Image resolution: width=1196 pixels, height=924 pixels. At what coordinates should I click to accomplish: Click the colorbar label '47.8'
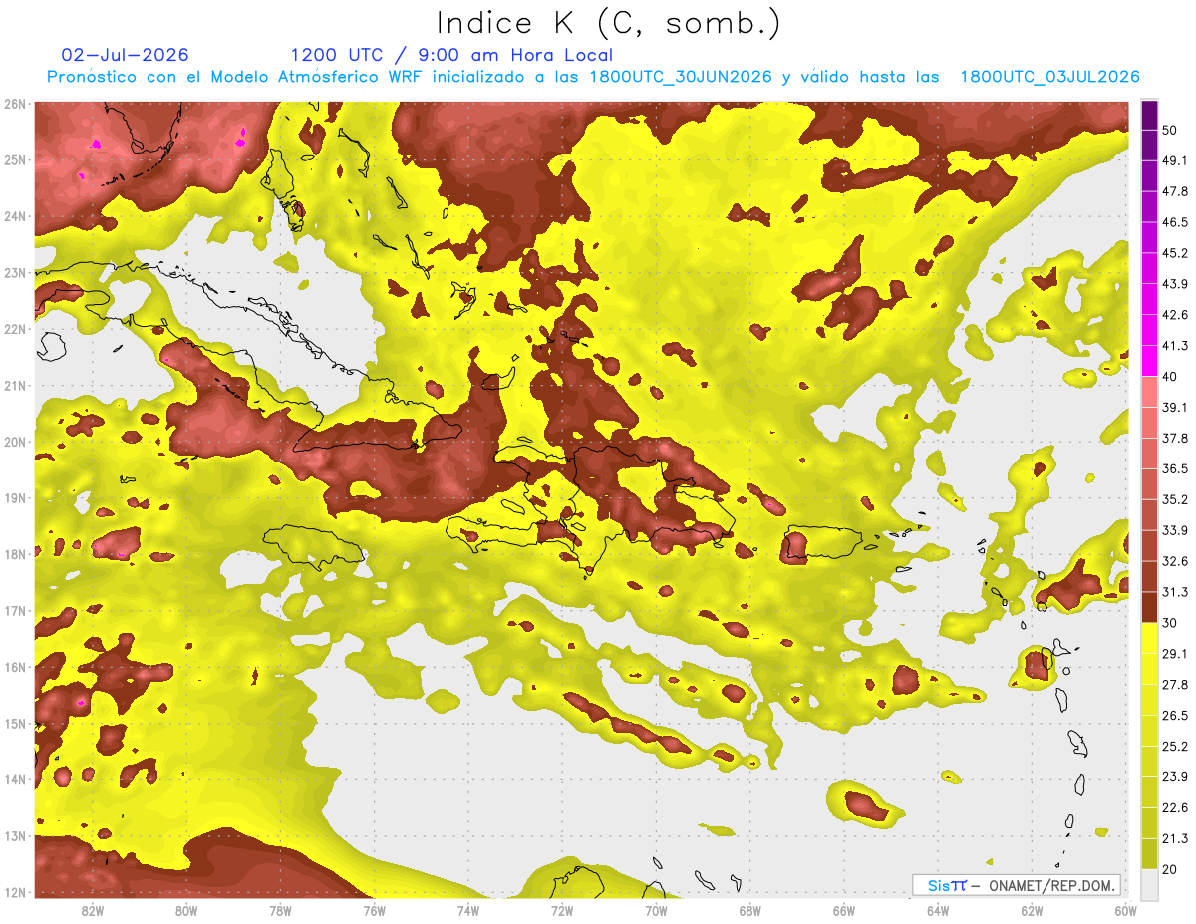(x=1174, y=191)
